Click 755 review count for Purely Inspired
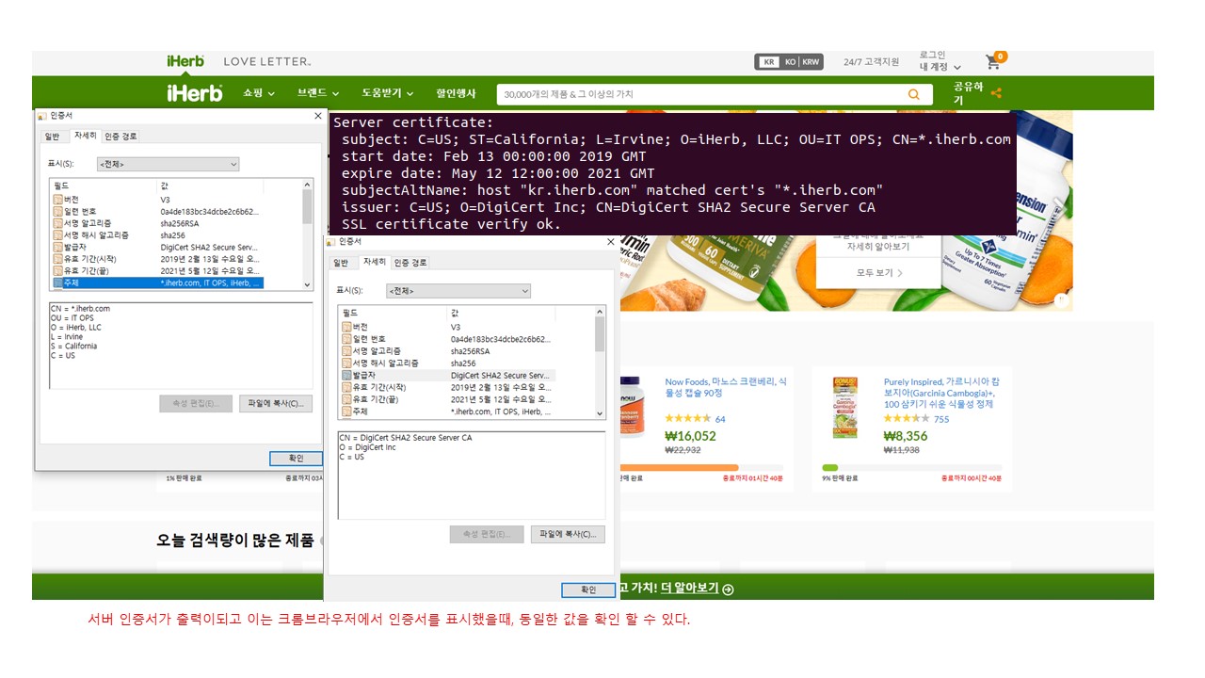The width and height of the screenshot is (1205, 678). 941,419
